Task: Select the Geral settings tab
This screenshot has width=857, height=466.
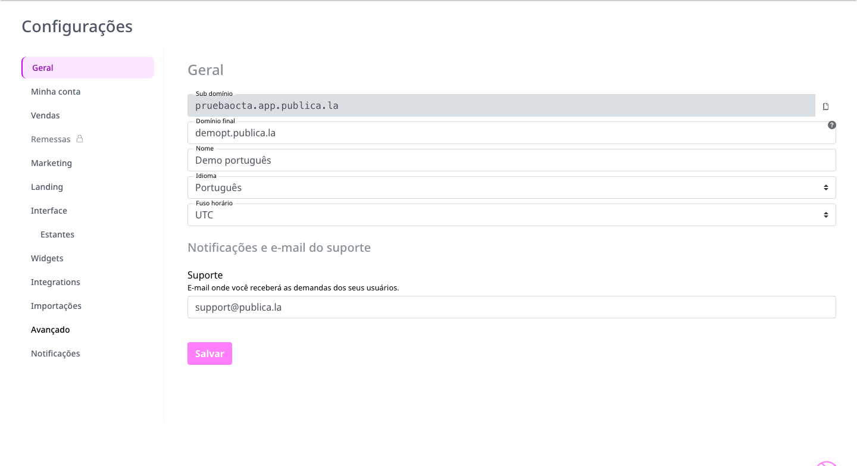Action: pyautogui.click(x=88, y=68)
